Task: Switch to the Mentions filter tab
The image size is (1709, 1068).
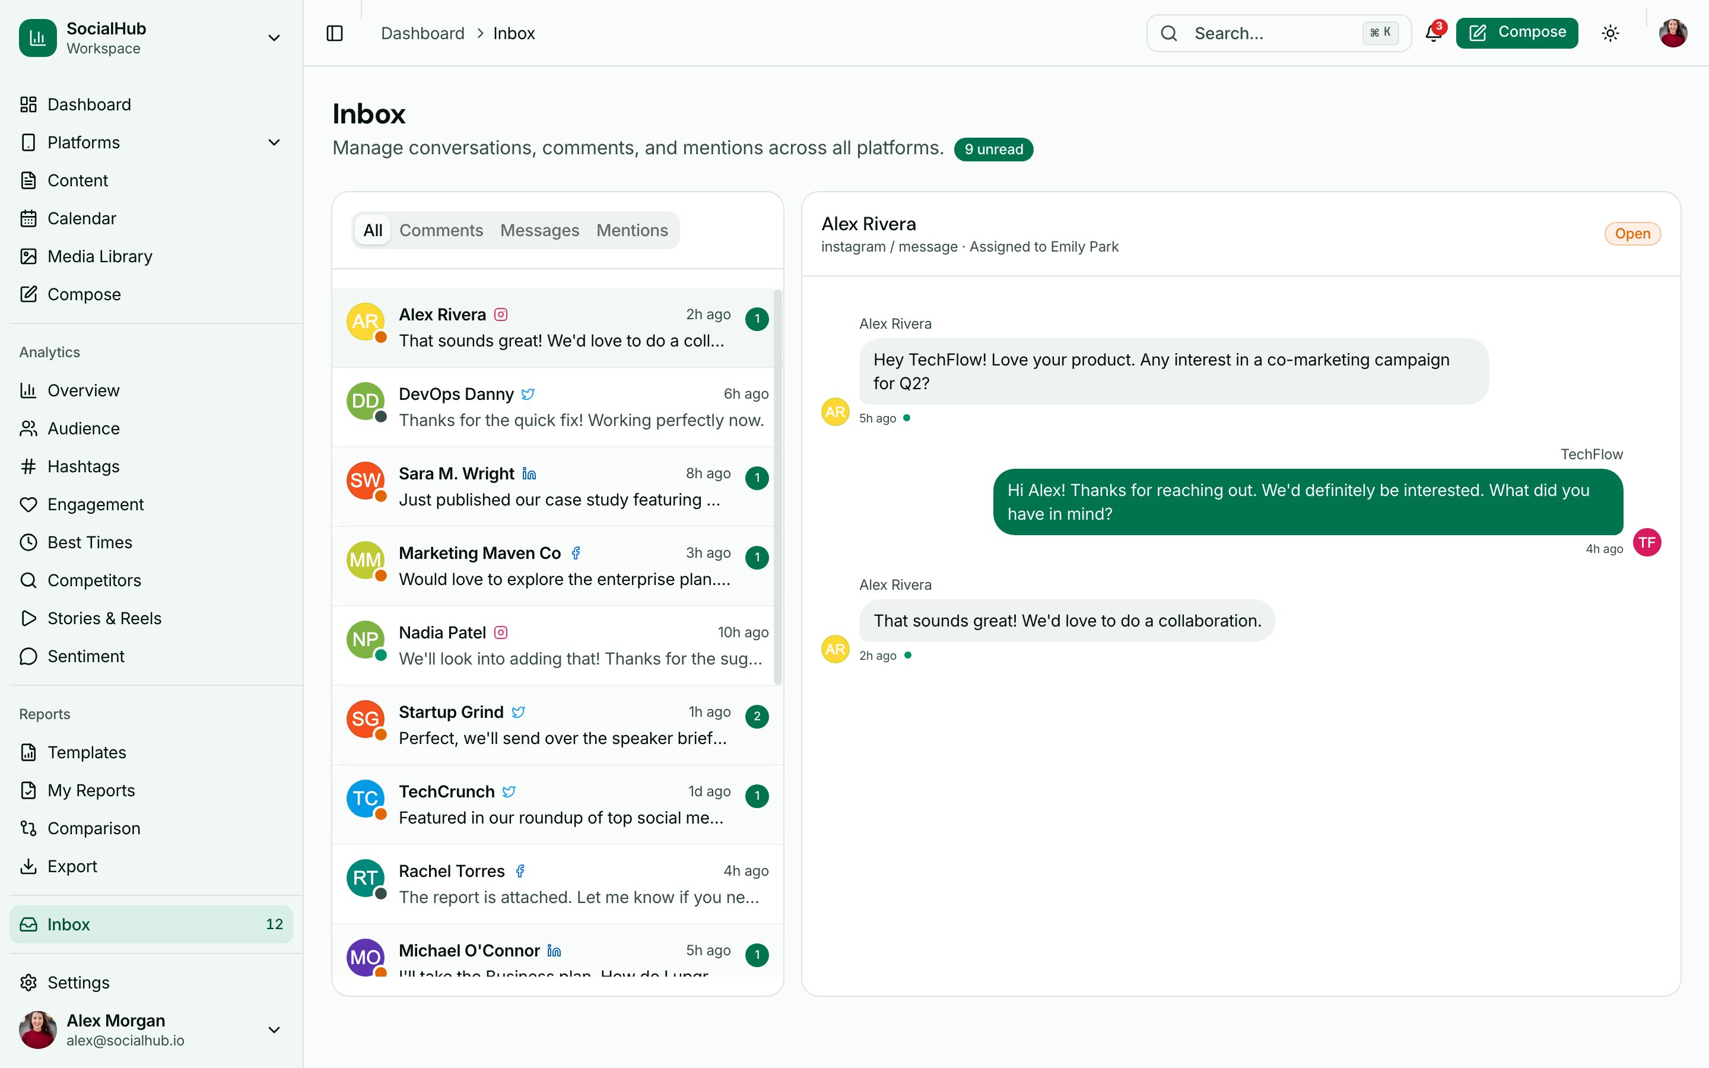Action: coord(631,230)
